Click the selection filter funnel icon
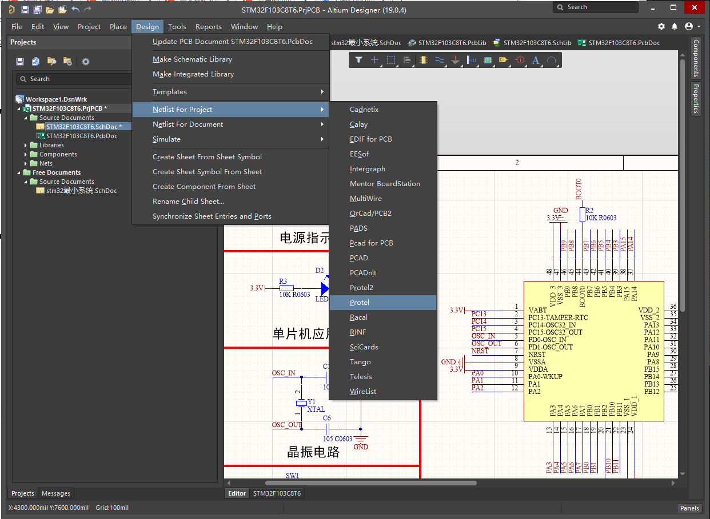710x519 pixels. [x=358, y=60]
